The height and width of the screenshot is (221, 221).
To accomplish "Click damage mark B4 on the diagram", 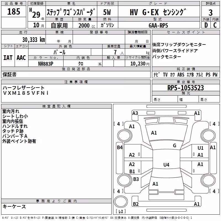I will tap(120, 148).
